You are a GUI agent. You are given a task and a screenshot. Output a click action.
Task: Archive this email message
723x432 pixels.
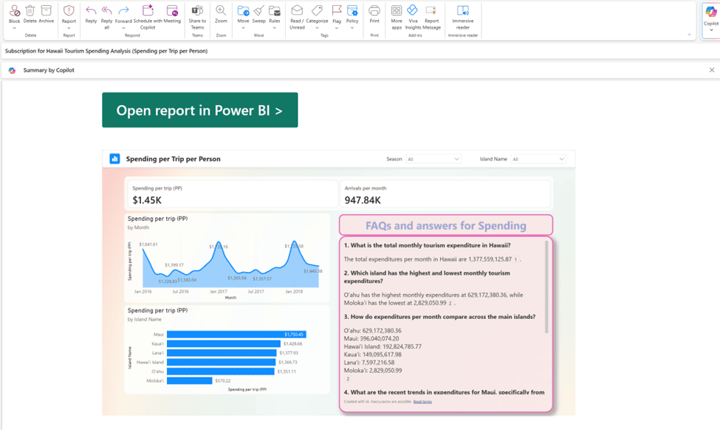pyautogui.click(x=47, y=11)
